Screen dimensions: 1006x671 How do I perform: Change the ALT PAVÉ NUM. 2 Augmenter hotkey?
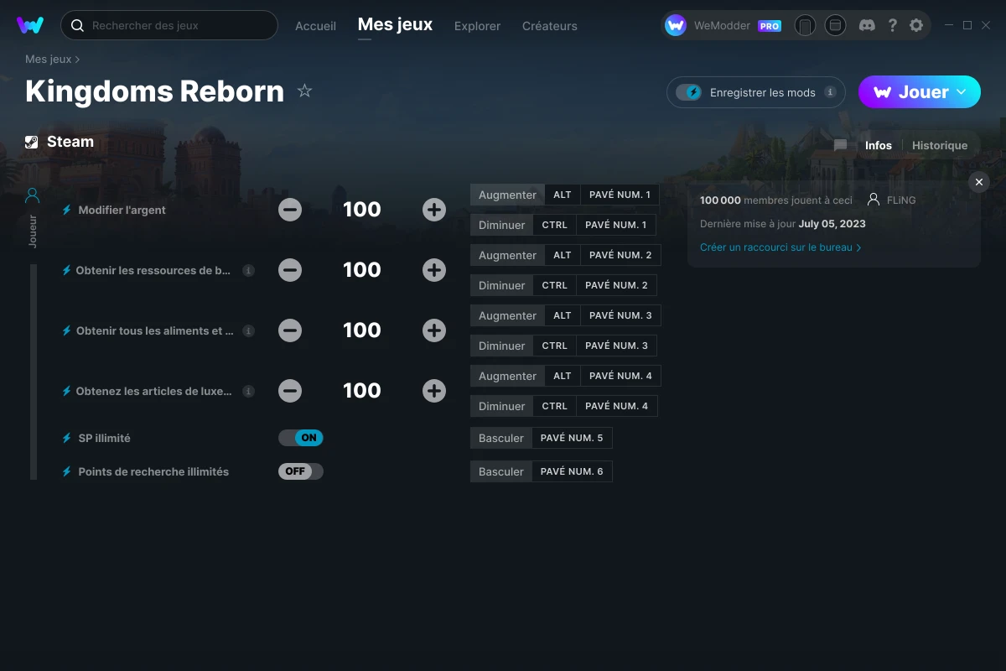(x=566, y=255)
